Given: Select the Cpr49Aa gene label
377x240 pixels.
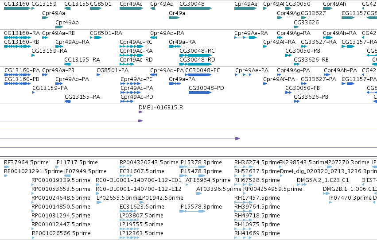Looking at the screenshot, I should [x=54, y=13].
